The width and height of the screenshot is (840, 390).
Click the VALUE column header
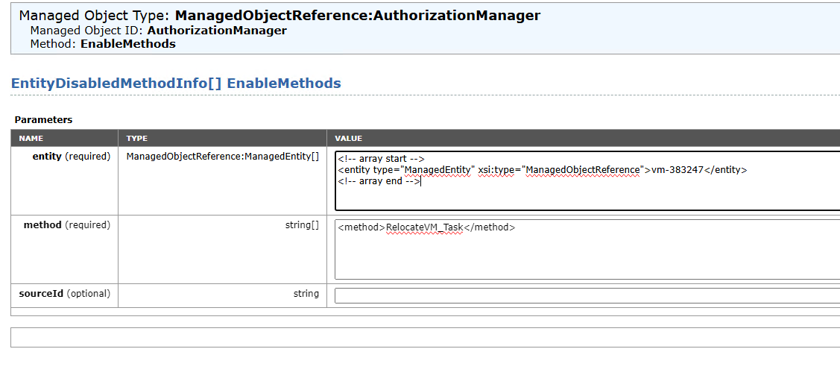(x=348, y=139)
